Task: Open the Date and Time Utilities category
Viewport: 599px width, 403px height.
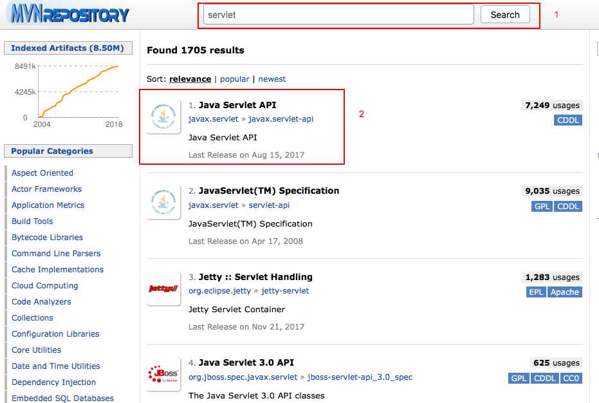Action: click(56, 366)
